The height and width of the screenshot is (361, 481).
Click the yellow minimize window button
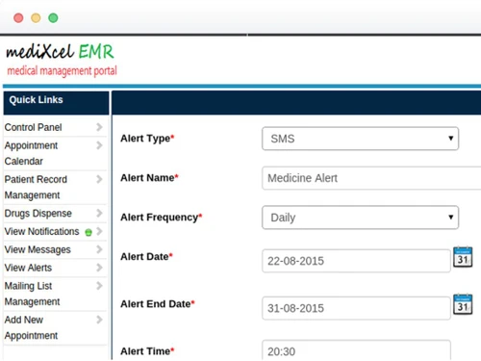pyautogui.click(x=36, y=17)
